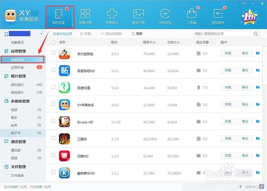The image size is (267, 191).
Task: Open 手机体检 phone checkup
Action: coord(165,17)
